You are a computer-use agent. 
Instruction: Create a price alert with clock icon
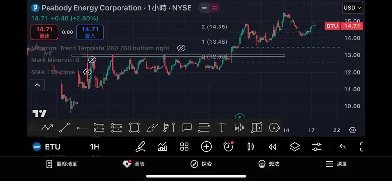click(x=228, y=147)
